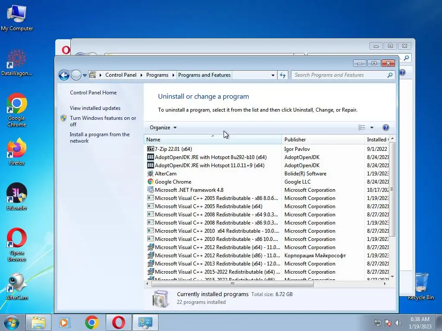Viewport: 442px width, 331px height.
Task: Launch Google Chrome from desktop
Action: pos(17,110)
